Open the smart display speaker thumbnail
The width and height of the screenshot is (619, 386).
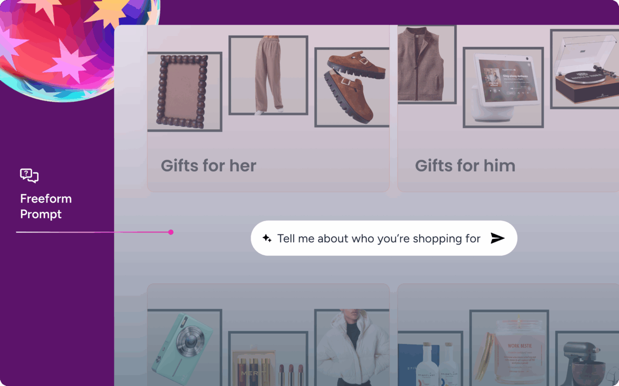503,87
